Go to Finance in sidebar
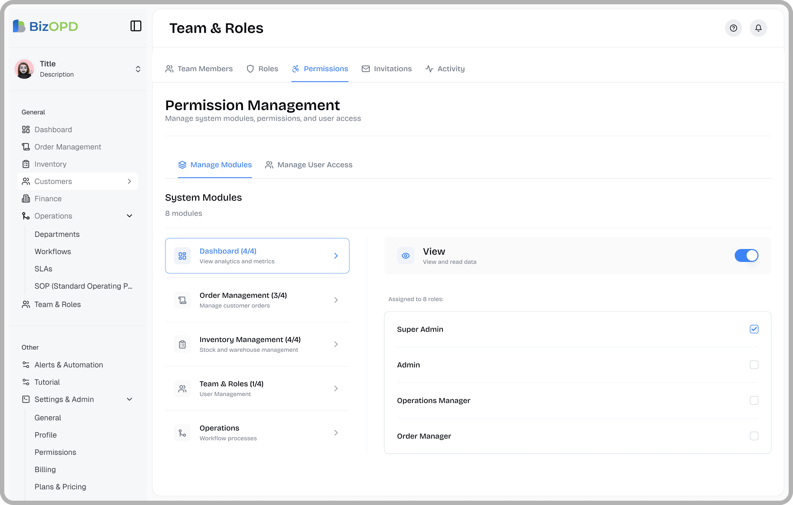This screenshot has width=793, height=505. pyautogui.click(x=77, y=199)
